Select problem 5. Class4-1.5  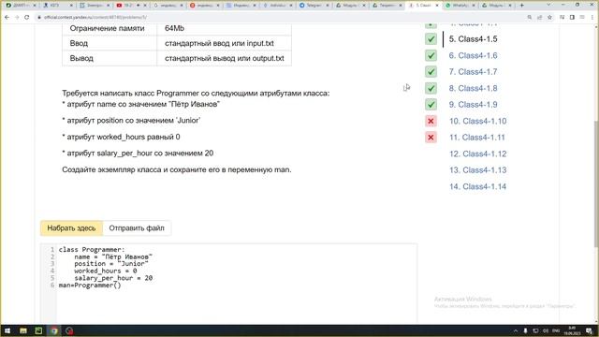coord(473,39)
